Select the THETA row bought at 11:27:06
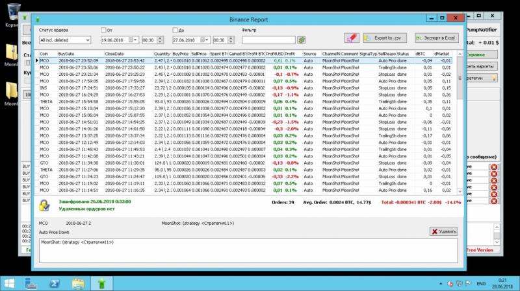The width and height of the screenshot is (520, 291). pos(245,170)
